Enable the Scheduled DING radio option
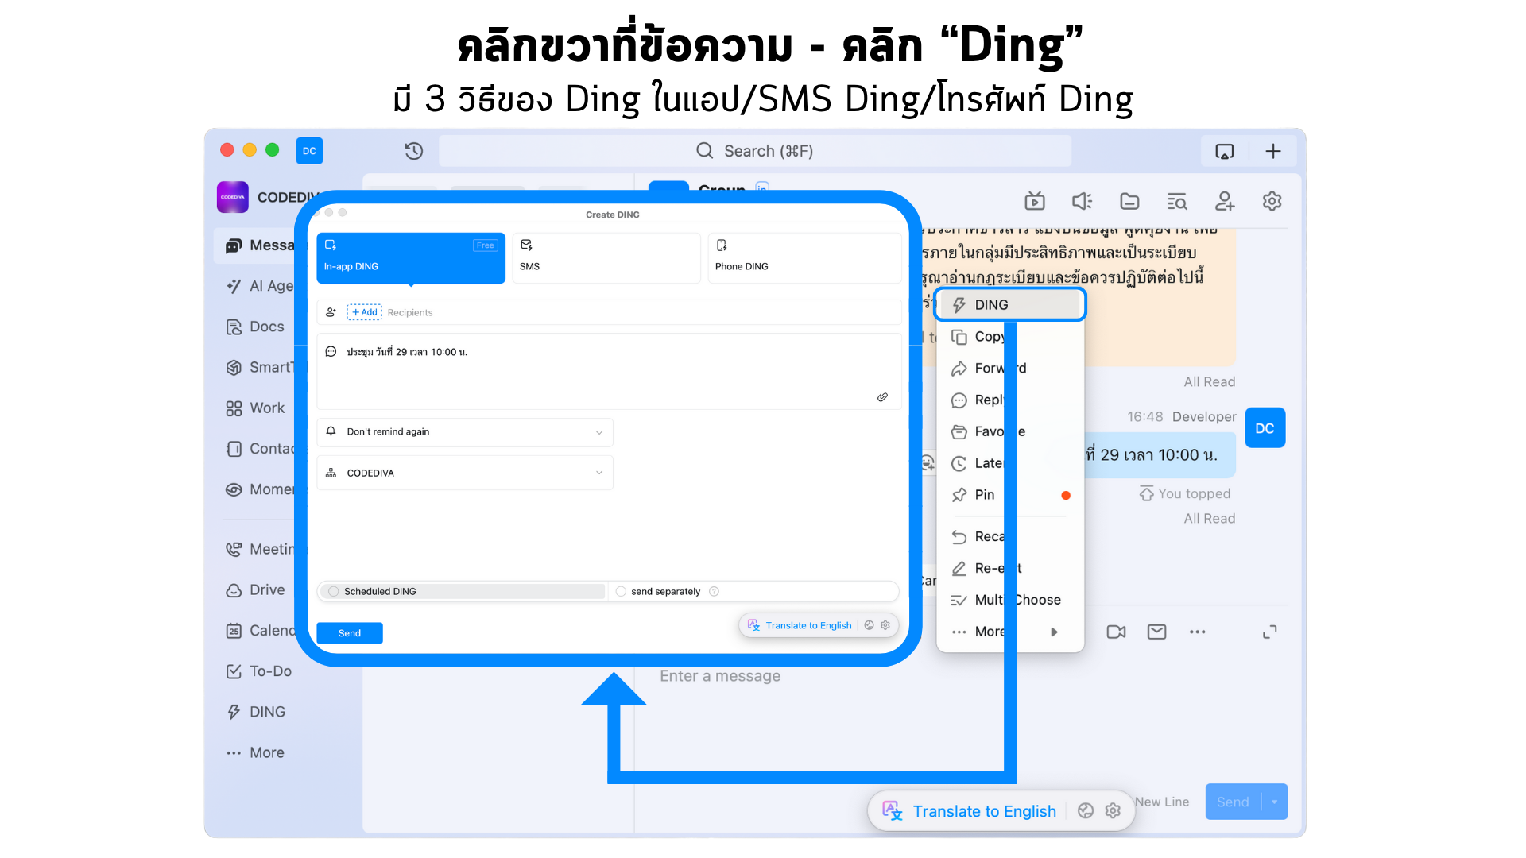The image size is (1526, 858). tap(334, 592)
